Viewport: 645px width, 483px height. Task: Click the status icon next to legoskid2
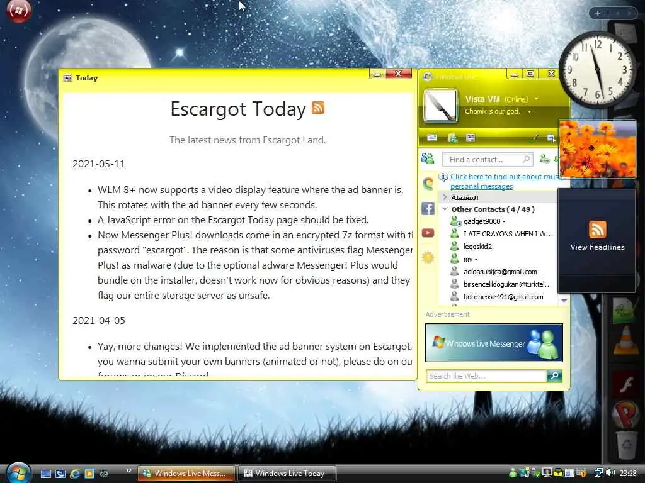[x=454, y=246]
